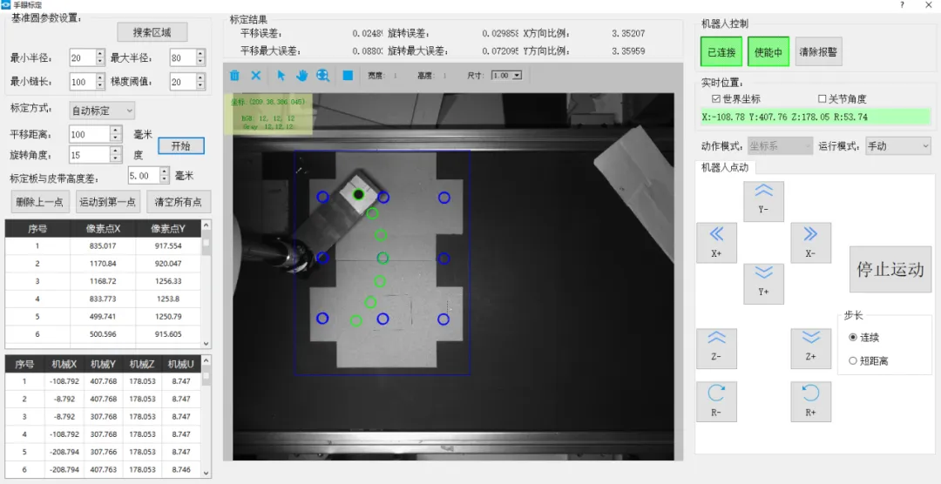This screenshot has width=941, height=484.
Task: Switch to the 机器人点动 tab
Action: point(725,167)
